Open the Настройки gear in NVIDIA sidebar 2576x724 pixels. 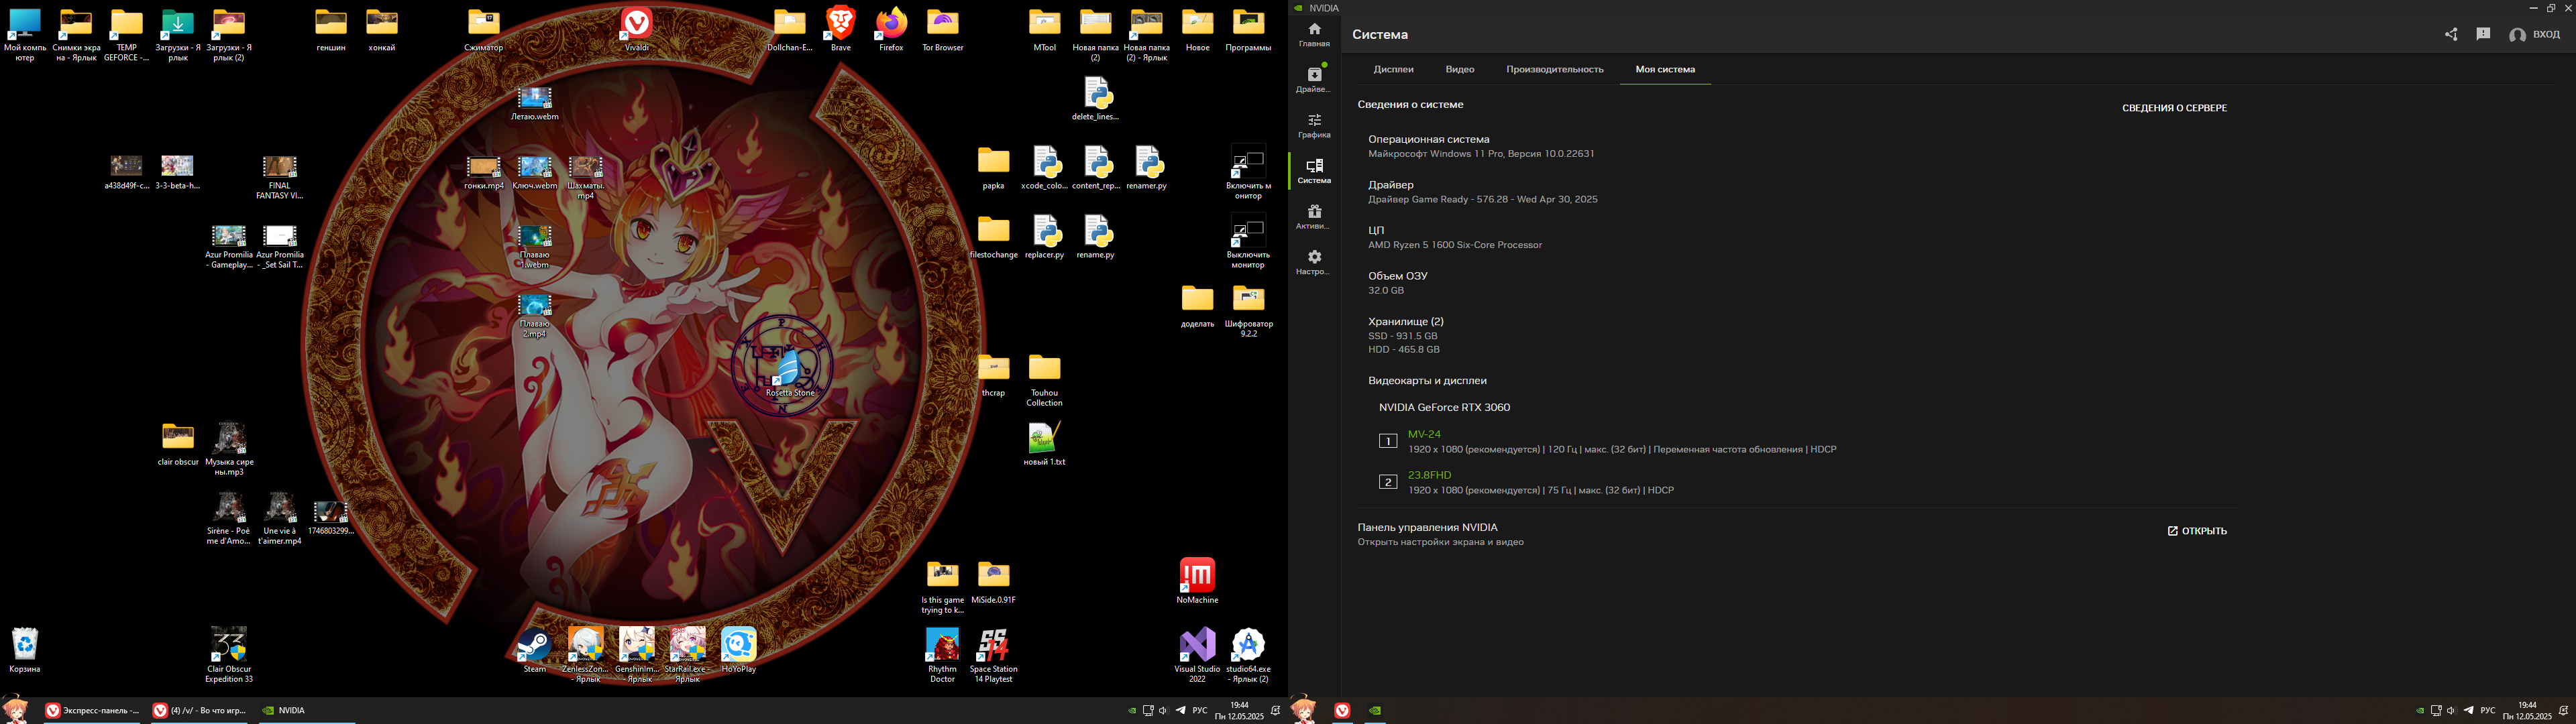1314,262
